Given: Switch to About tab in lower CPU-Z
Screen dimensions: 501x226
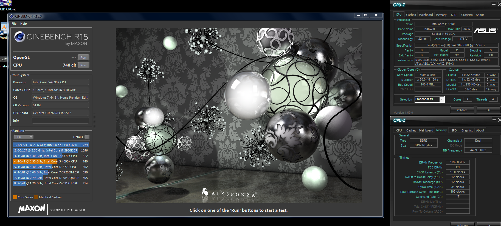Looking at the screenshot, I should pos(480,130).
